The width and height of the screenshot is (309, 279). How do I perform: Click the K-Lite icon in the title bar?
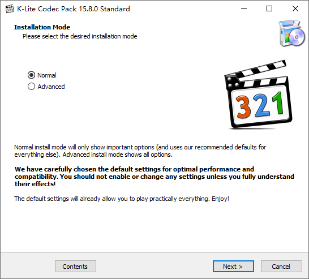click(x=10, y=8)
